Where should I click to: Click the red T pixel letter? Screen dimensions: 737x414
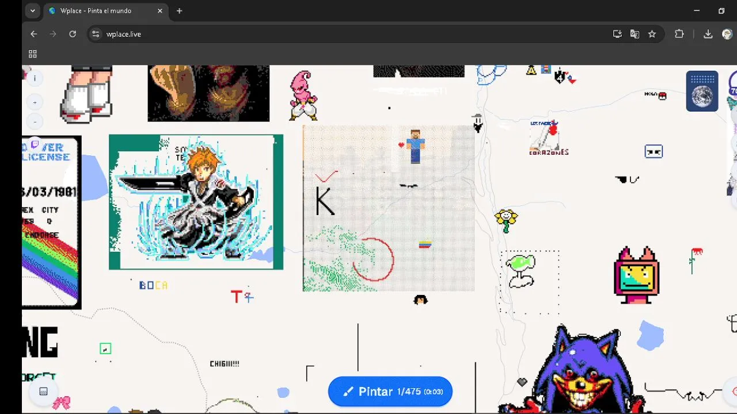tap(236, 297)
